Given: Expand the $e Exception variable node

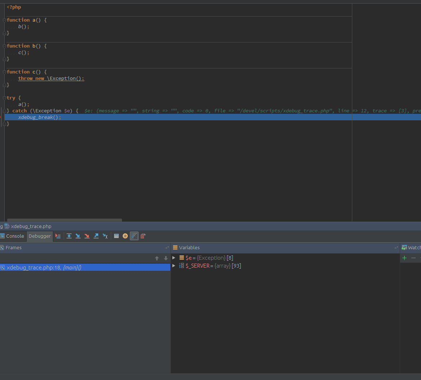Looking at the screenshot, I should (x=174, y=258).
